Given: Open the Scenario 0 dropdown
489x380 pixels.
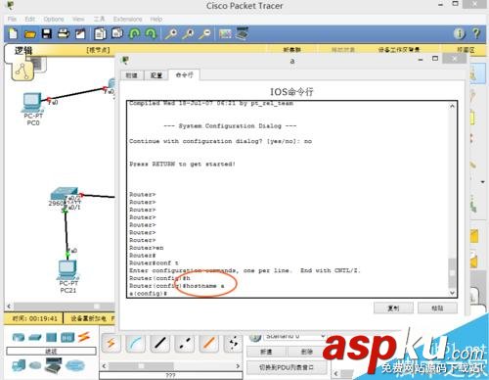Looking at the screenshot, I should point(294,336).
